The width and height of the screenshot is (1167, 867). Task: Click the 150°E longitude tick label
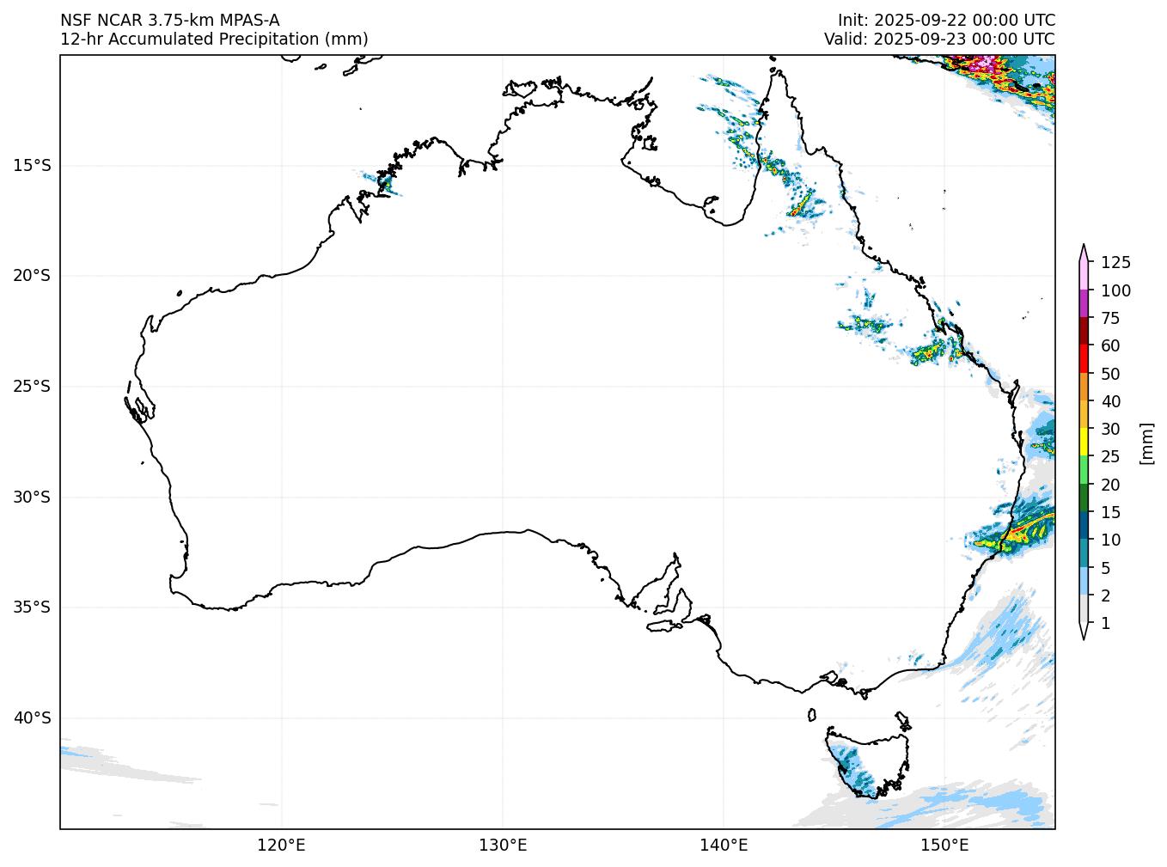[x=944, y=846]
